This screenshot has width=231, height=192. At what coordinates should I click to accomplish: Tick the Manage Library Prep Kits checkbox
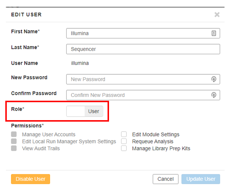coord(124,148)
